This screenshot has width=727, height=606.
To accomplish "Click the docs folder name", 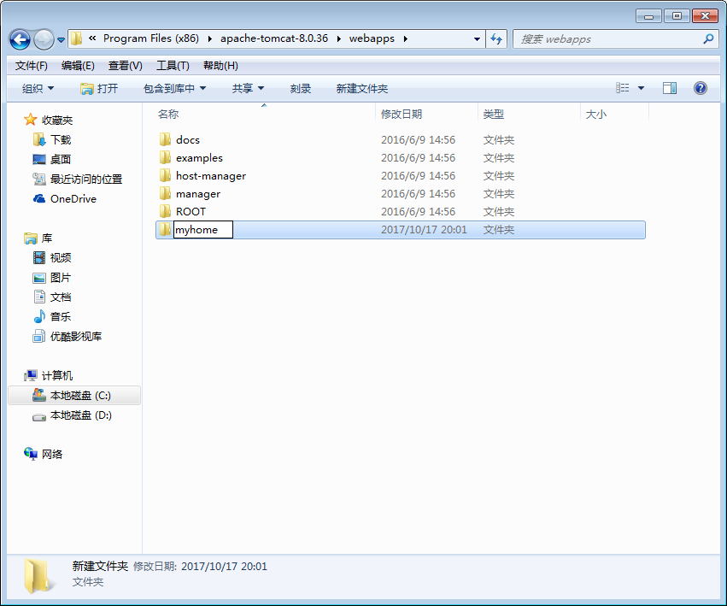I will point(188,139).
